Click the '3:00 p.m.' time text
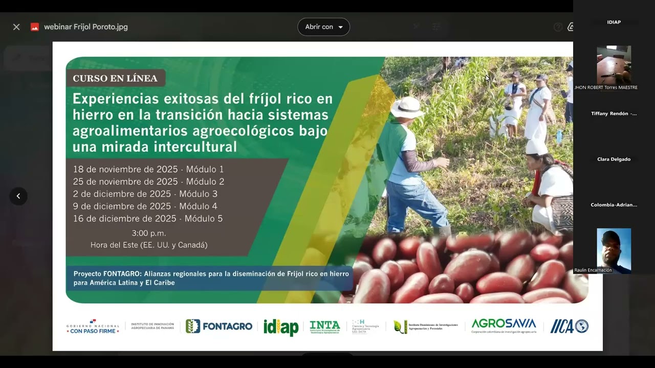This screenshot has height=368, width=655. 149,233
